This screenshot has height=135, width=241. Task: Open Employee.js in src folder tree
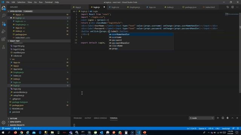(18, 72)
